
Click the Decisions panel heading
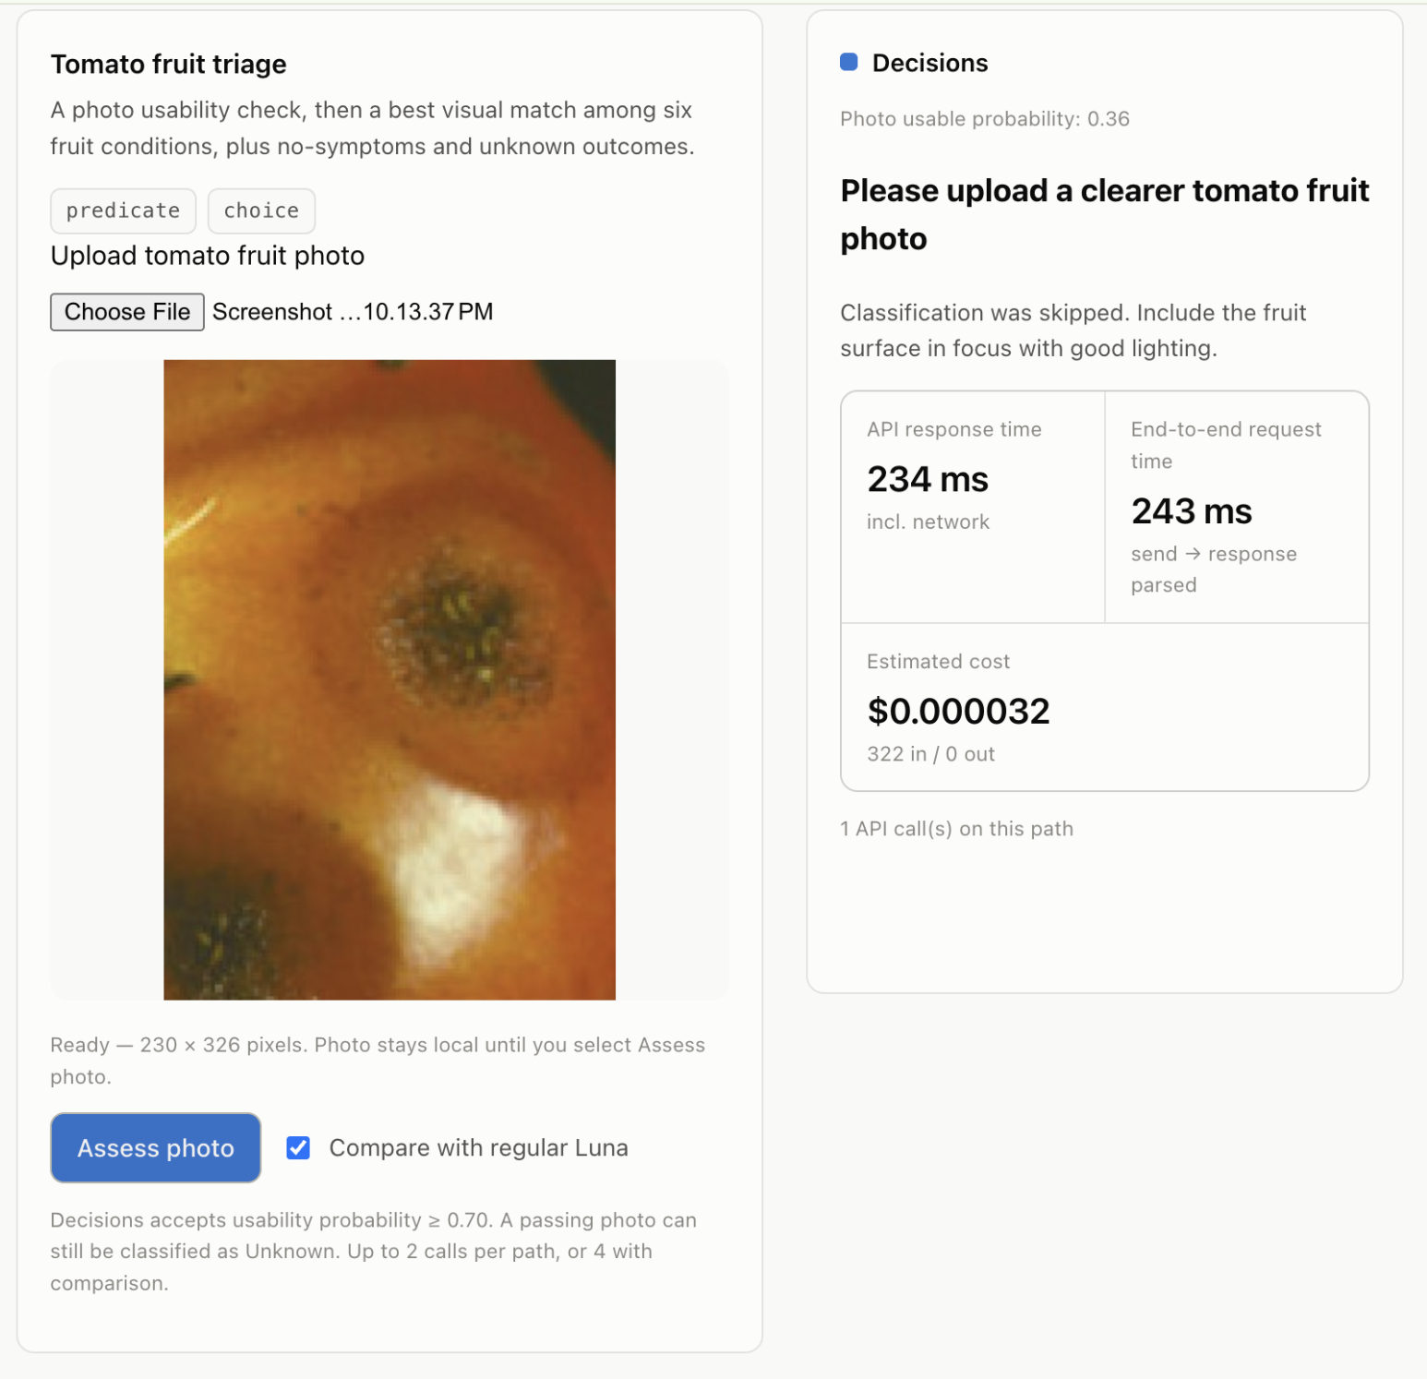(929, 63)
